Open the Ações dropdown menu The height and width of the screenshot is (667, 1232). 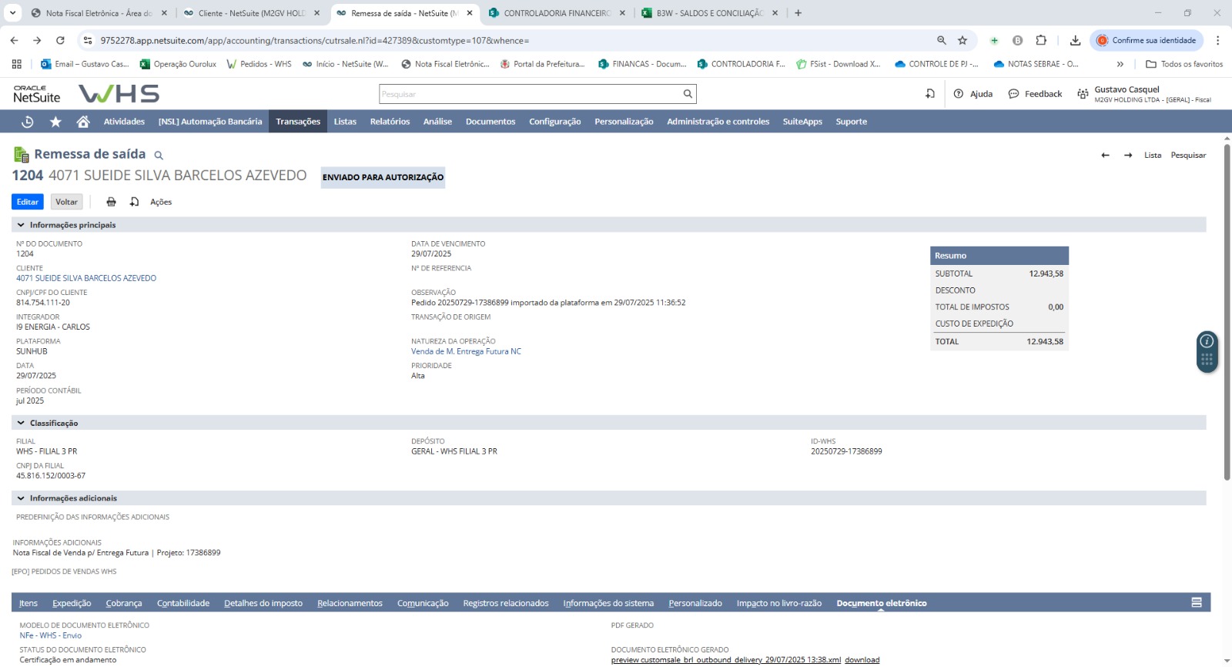(160, 202)
